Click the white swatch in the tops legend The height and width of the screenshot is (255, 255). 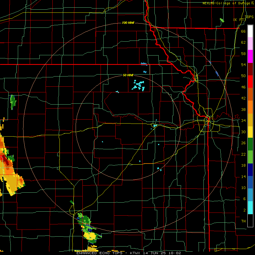250,31
